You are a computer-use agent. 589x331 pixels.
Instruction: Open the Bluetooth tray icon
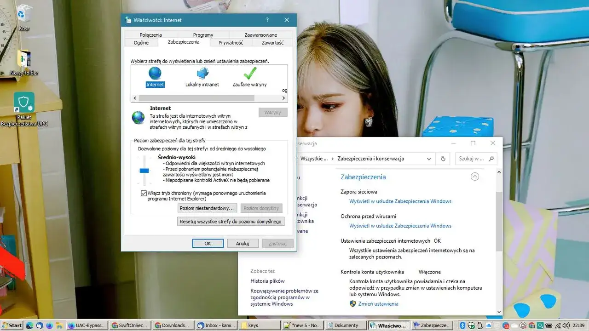462,325
